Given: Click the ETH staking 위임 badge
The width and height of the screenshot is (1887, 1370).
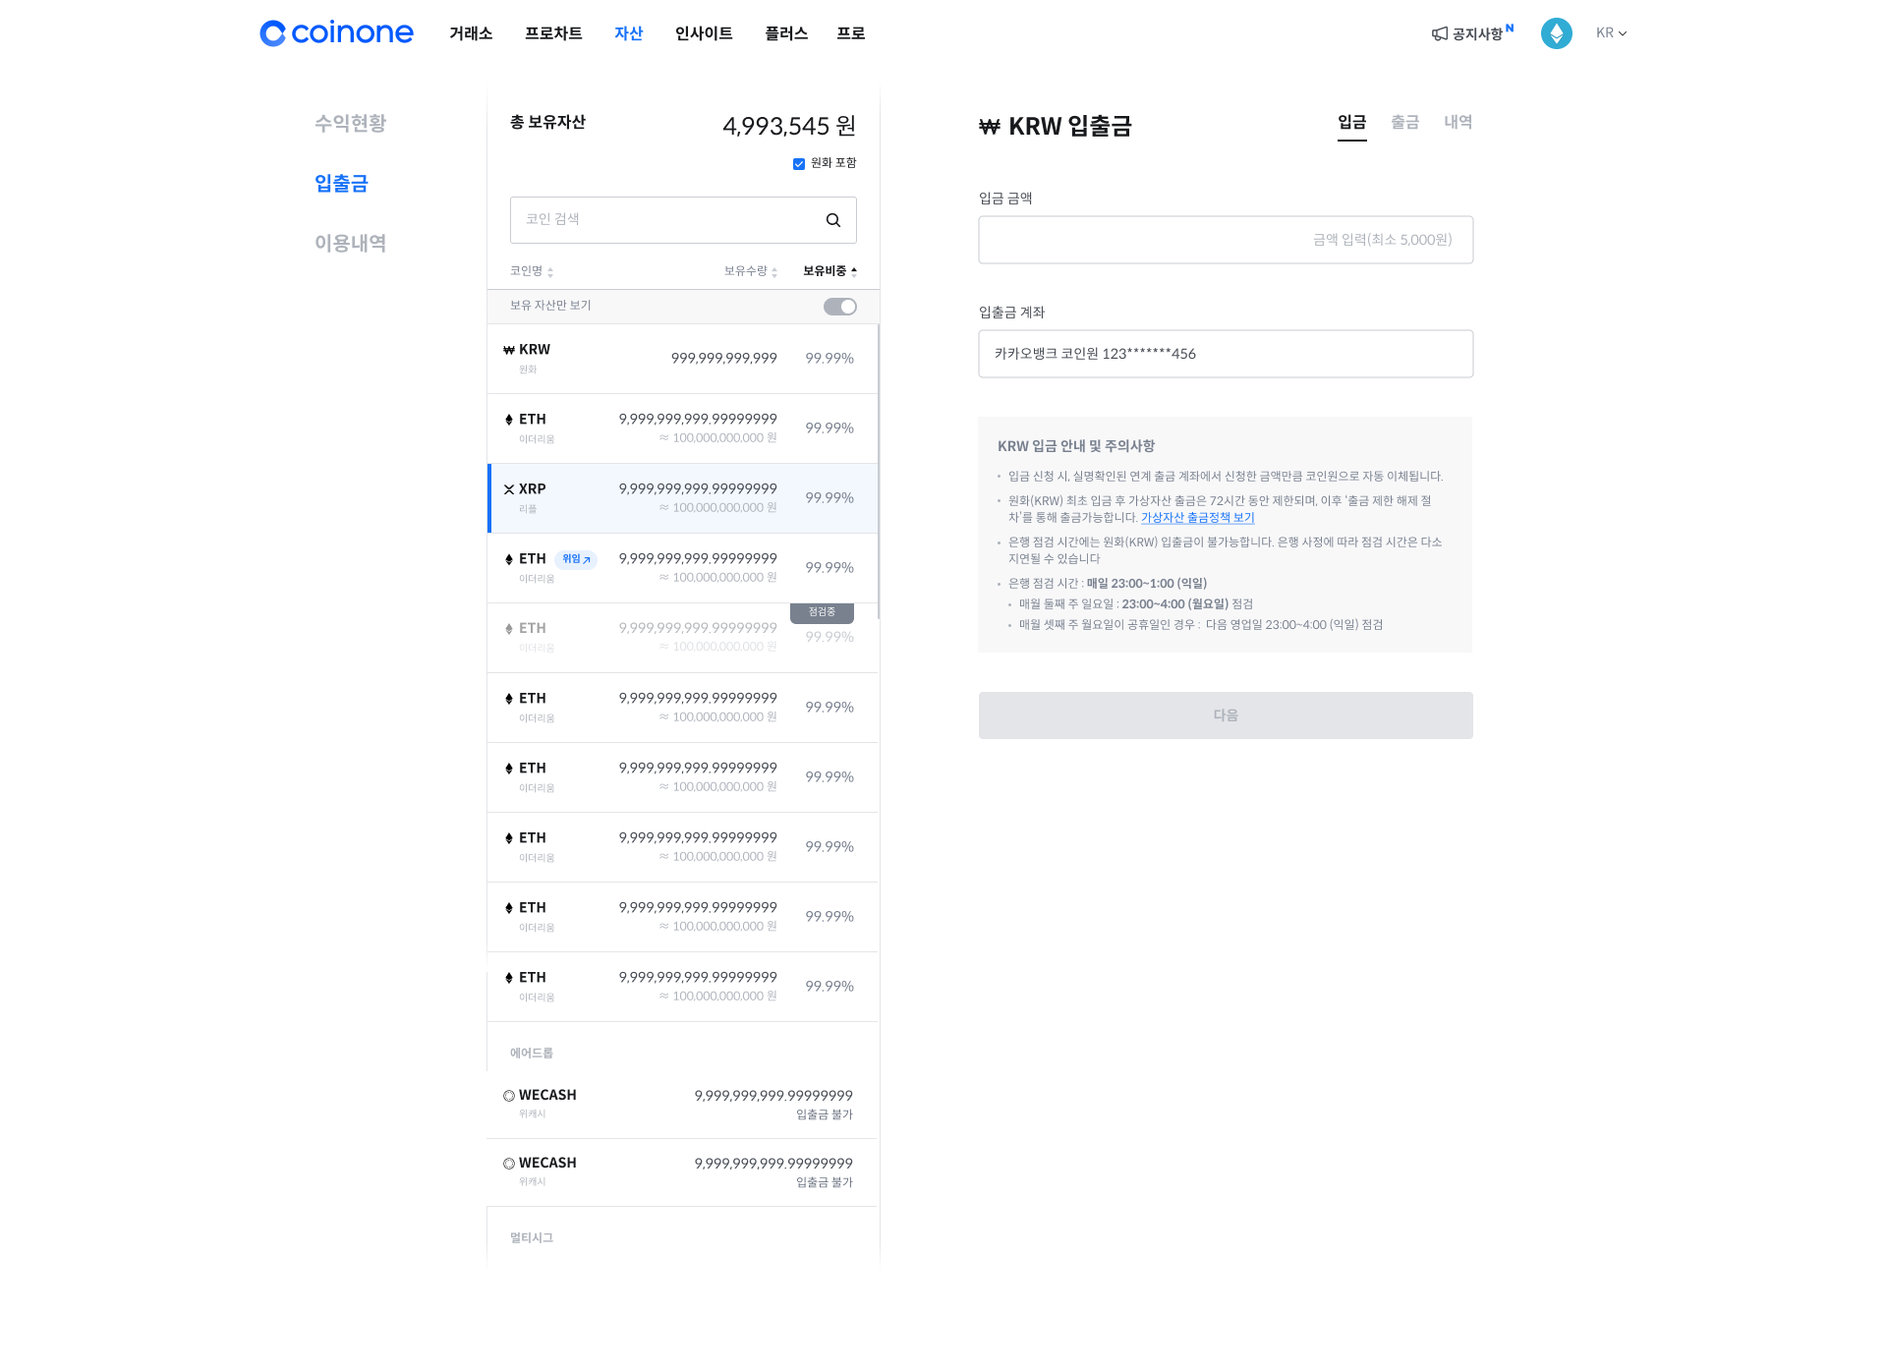Looking at the screenshot, I should [x=576, y=559].
